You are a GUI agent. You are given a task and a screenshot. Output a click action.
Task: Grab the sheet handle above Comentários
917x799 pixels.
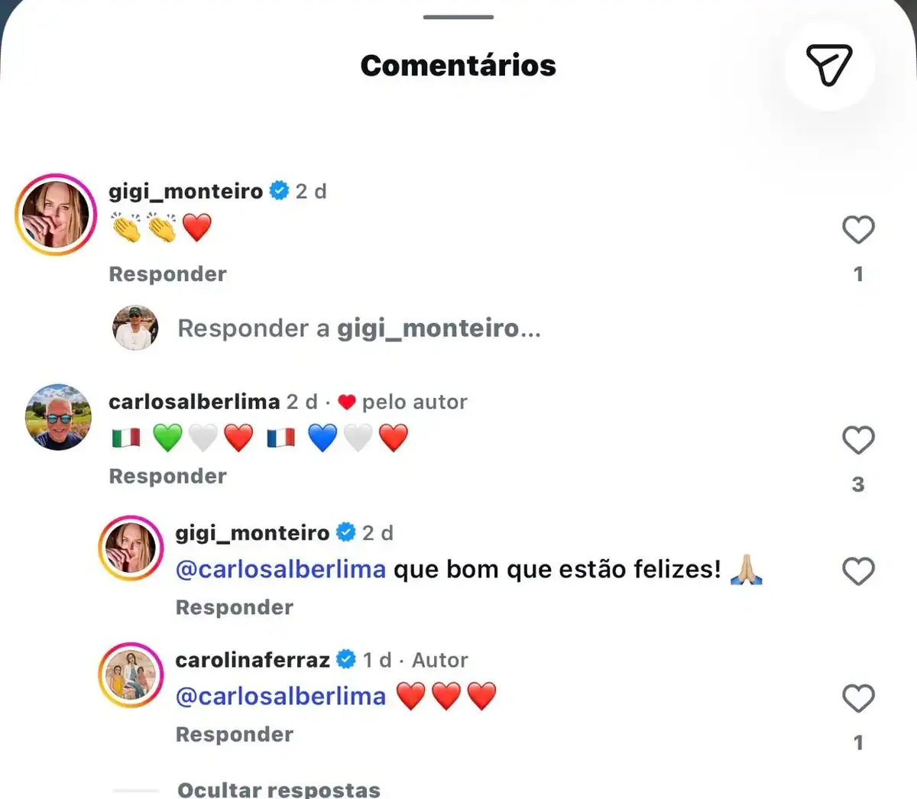458,17
